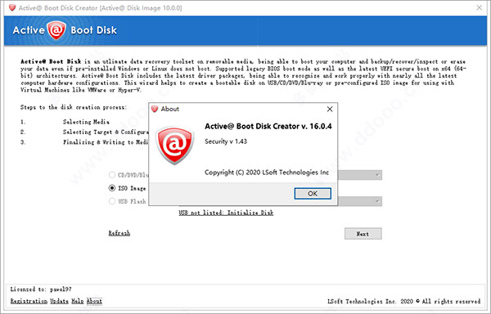Screen dimensions: 491x314
Task: Select the USB Flash radio option
Action: [x=112, y=201]
